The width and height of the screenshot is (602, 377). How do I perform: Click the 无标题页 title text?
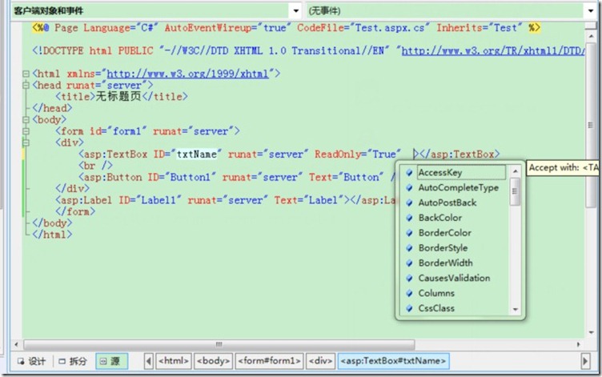tap(118, 96)
